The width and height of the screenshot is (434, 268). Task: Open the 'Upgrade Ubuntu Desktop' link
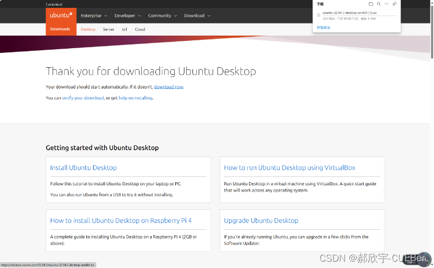(x=261, y=220)
